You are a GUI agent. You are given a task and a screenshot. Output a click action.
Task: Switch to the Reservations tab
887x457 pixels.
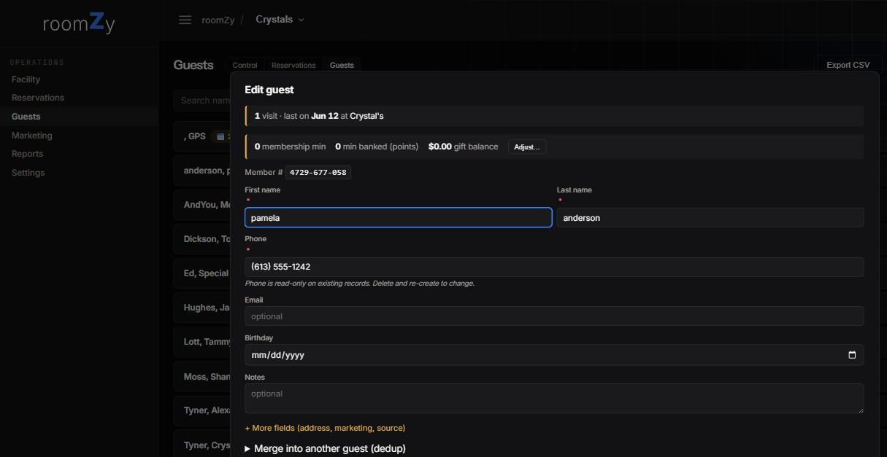pyautogui.click(x=293, y=65)
